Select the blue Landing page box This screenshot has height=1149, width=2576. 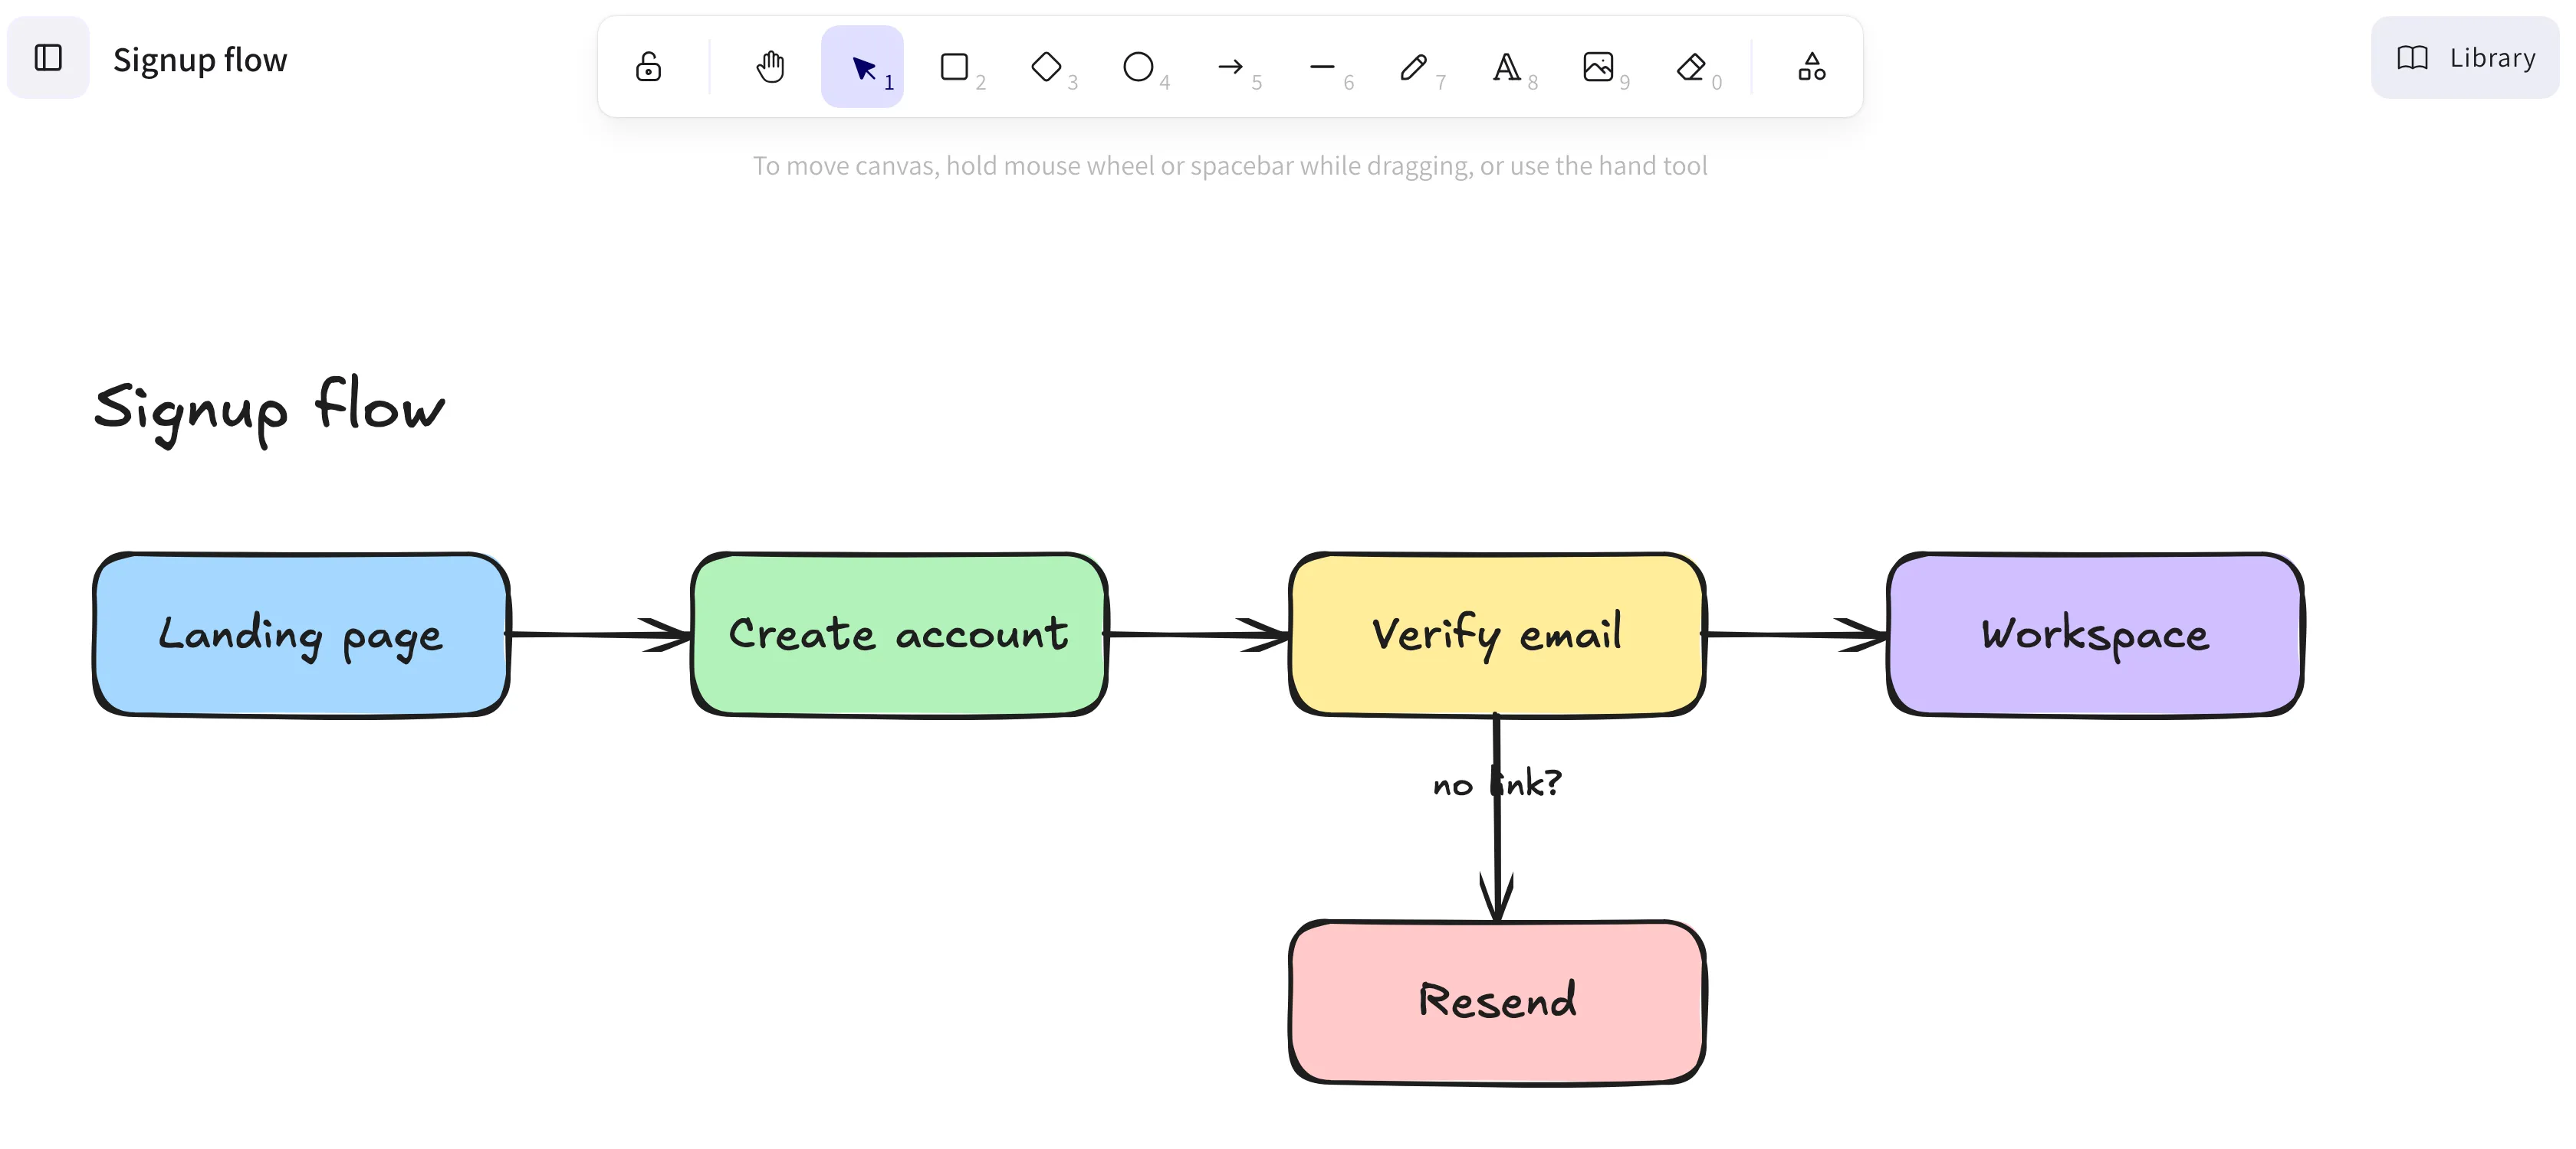pos(301,634)
